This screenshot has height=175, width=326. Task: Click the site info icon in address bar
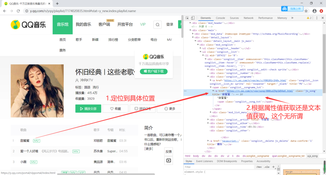pyautogui.click(x=27, y=11)
